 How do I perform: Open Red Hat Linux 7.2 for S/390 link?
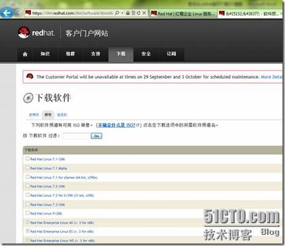(x=62, y=196)
